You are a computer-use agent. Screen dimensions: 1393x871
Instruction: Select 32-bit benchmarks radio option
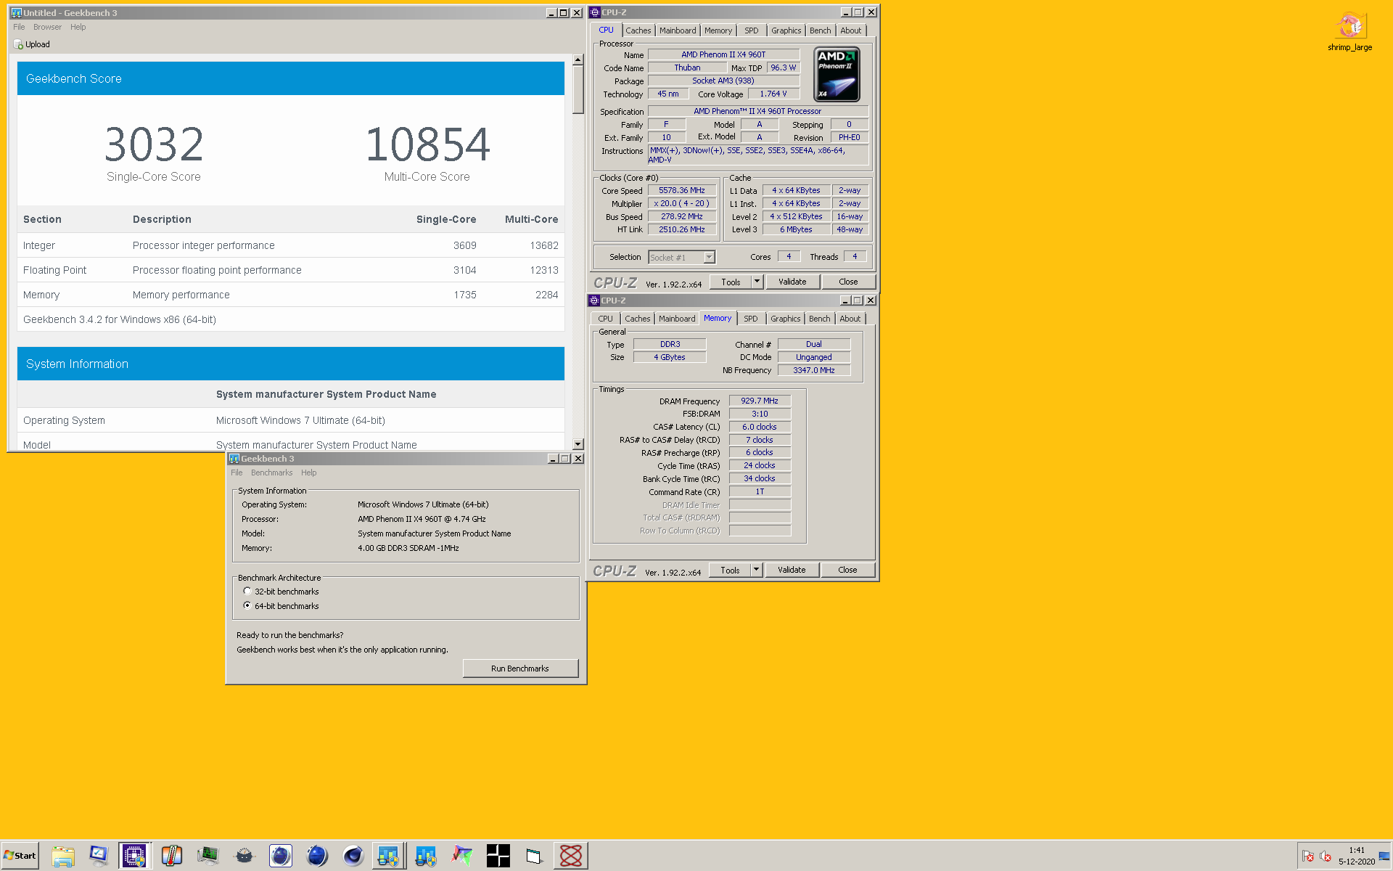click(x=247, y=592)
